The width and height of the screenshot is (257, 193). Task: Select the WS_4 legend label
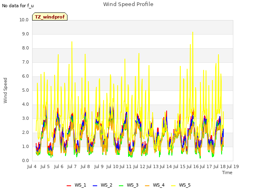pyautogui.click(x=159, y=185)
